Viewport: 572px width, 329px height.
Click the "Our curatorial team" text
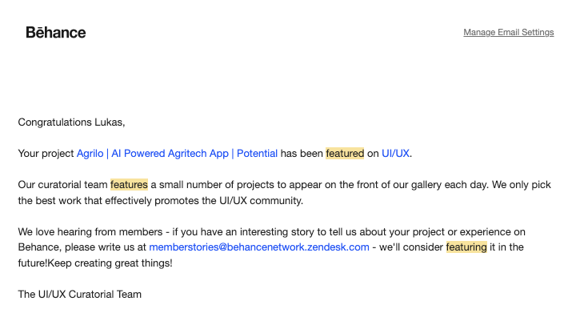point(62,185)
